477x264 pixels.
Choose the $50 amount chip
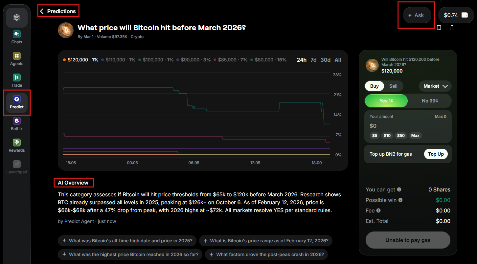[x=400, y=135]
